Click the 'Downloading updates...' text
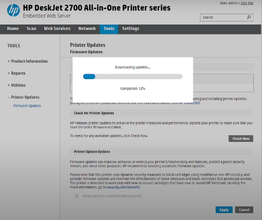The width and height of the screenshot is (262, 220). (x=133, y=67)
